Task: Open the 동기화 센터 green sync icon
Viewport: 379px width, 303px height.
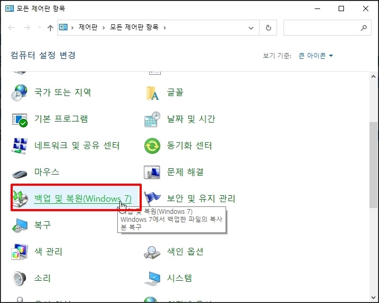Action: (152, 146)
